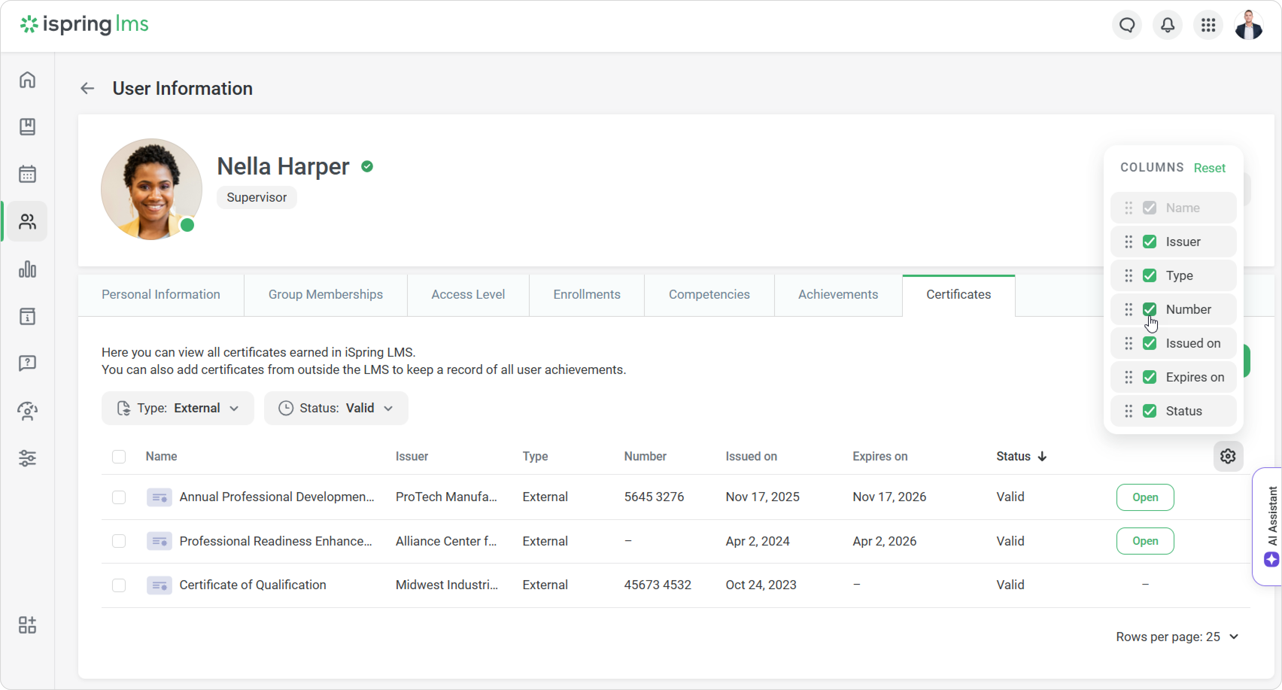Open the calendar icon in sidebar

click(x=27, y=174)
